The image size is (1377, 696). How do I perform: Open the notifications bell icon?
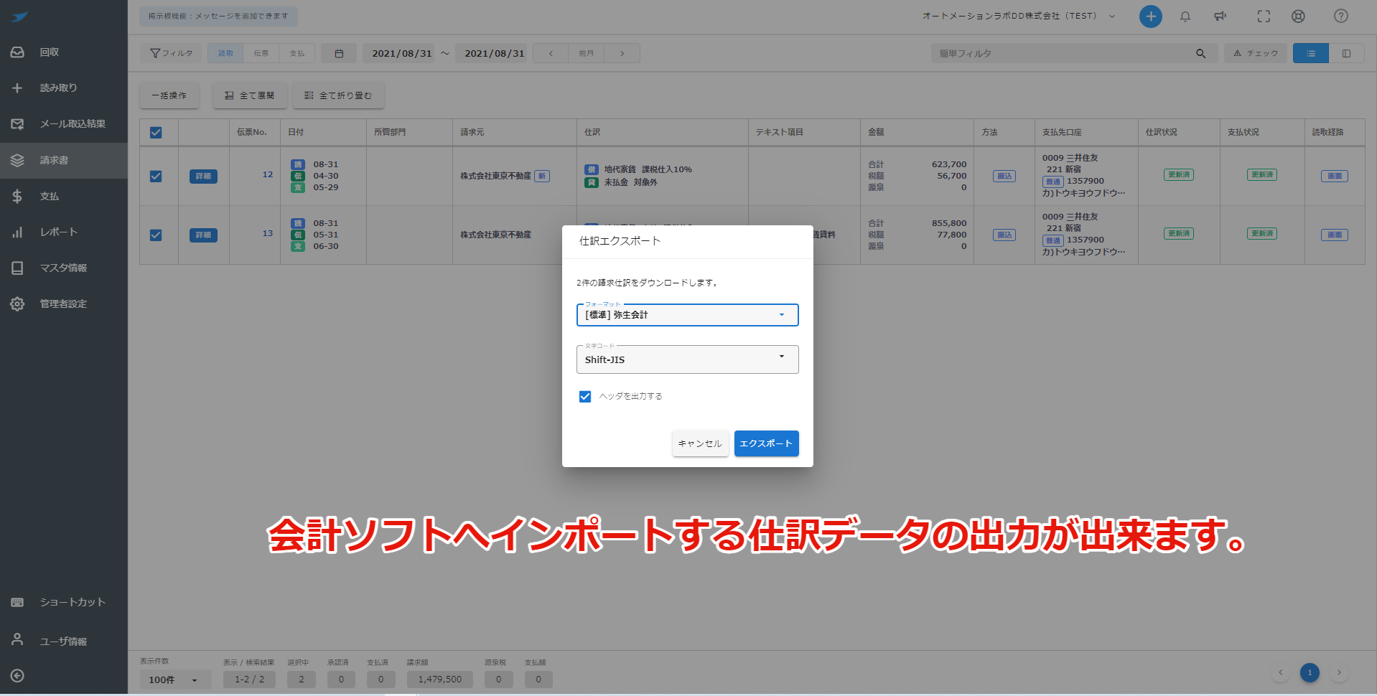(x=1185, y=17)
